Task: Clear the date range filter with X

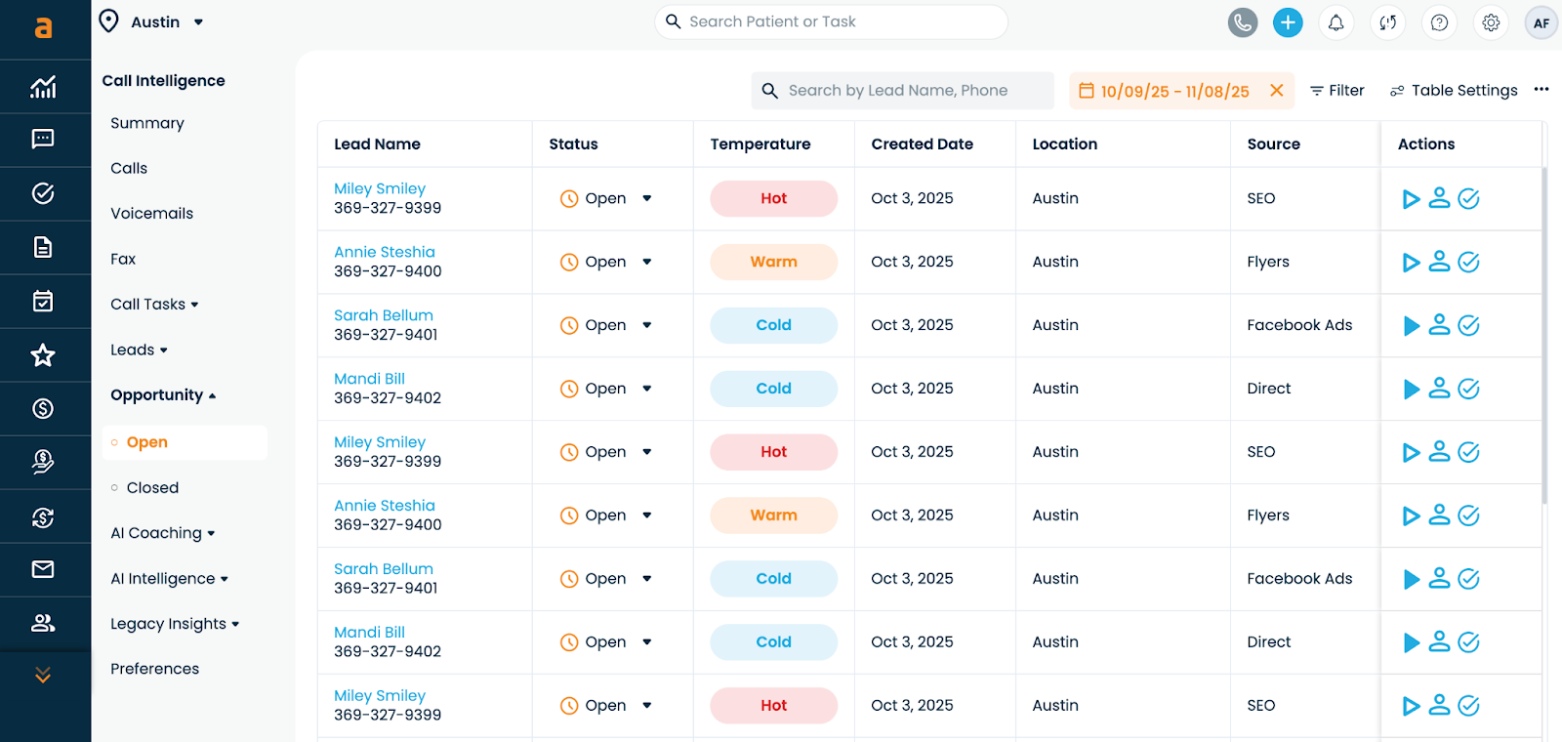Action: tap(1276, 91)
